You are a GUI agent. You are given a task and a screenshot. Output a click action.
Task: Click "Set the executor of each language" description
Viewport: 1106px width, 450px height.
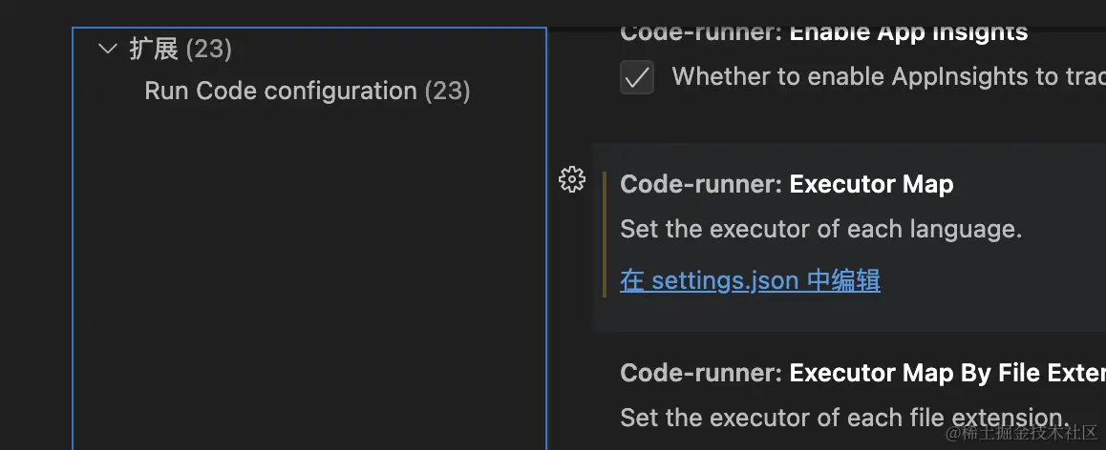[820, 230]
